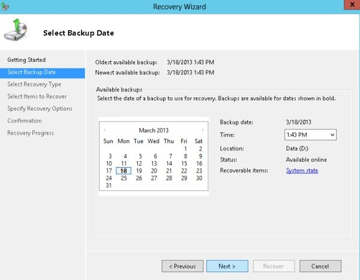Screen dimensions: 360x280
Task: Go to next month in calendar
Action: tap(203, 130)
